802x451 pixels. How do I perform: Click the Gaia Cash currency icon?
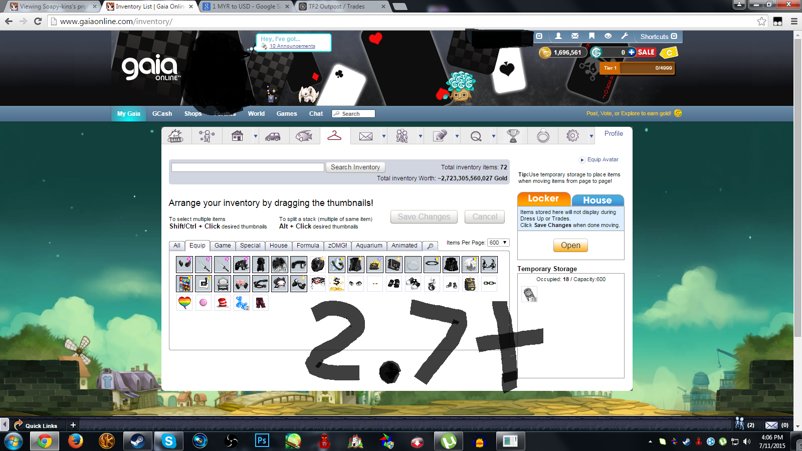click(596, 52)
